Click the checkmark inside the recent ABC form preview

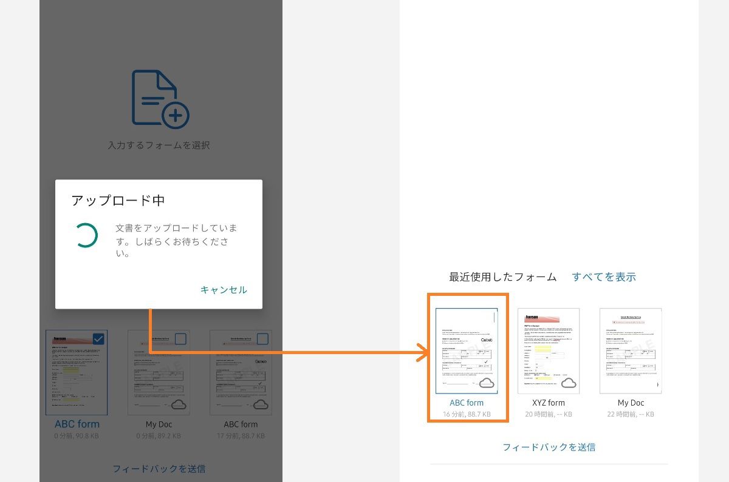(x=486, y=362)
